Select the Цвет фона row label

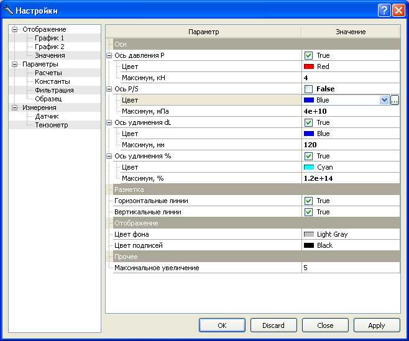click(132, 234)
